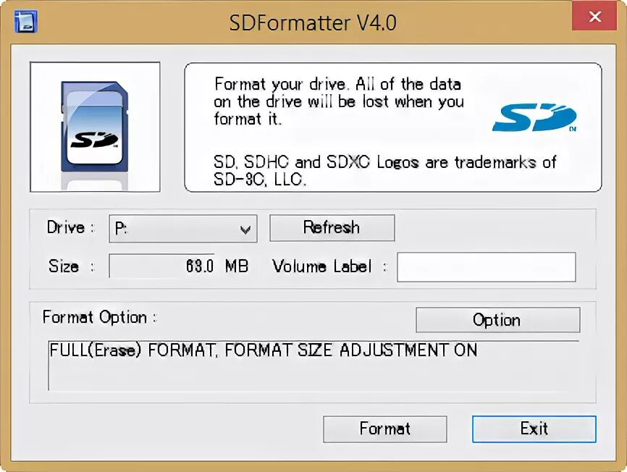Click the Refresh button
Viewport: 627px width, 472px height.
(332, 228)
